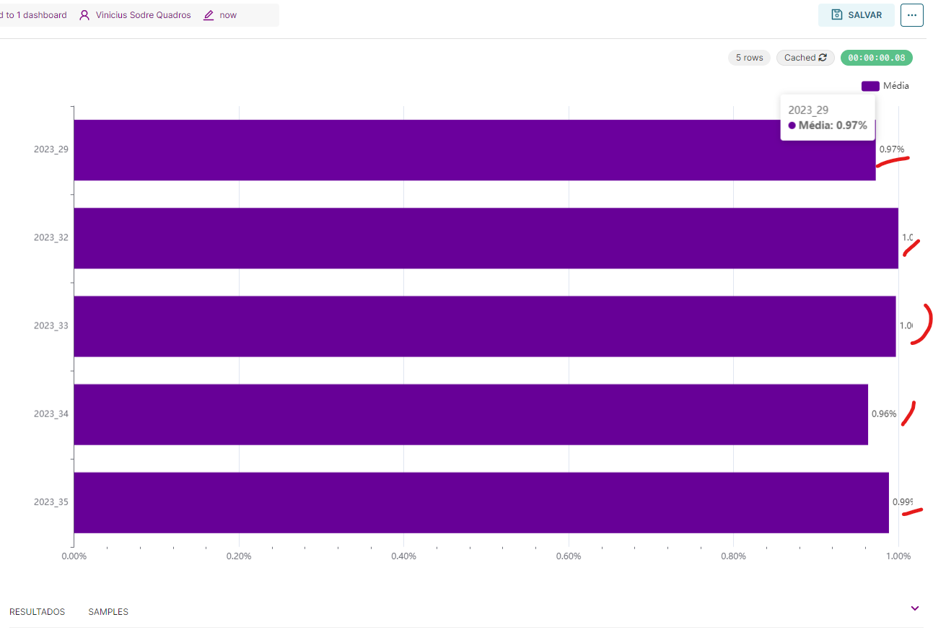The image size is (933, 630).
Task: Expand the results panel with the bottom chevron
Action: [914, 608]
